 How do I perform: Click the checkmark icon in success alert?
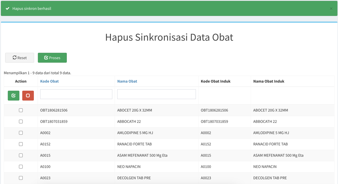click(8, 9)
